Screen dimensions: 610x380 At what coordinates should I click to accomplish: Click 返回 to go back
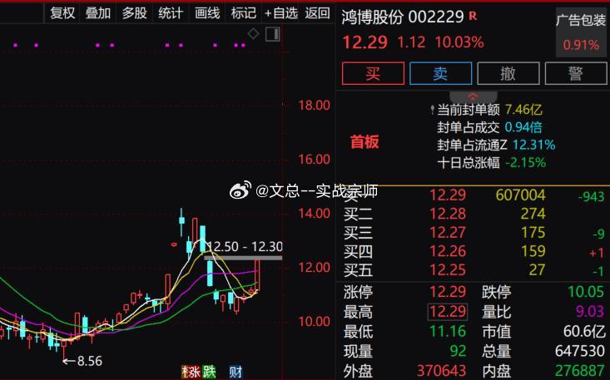click(x=317, y=13)
